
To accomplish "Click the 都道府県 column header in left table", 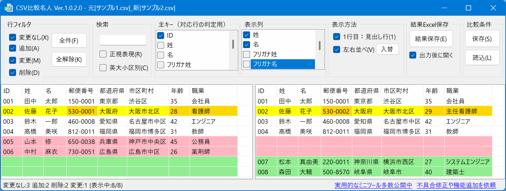I will (112, 91).
